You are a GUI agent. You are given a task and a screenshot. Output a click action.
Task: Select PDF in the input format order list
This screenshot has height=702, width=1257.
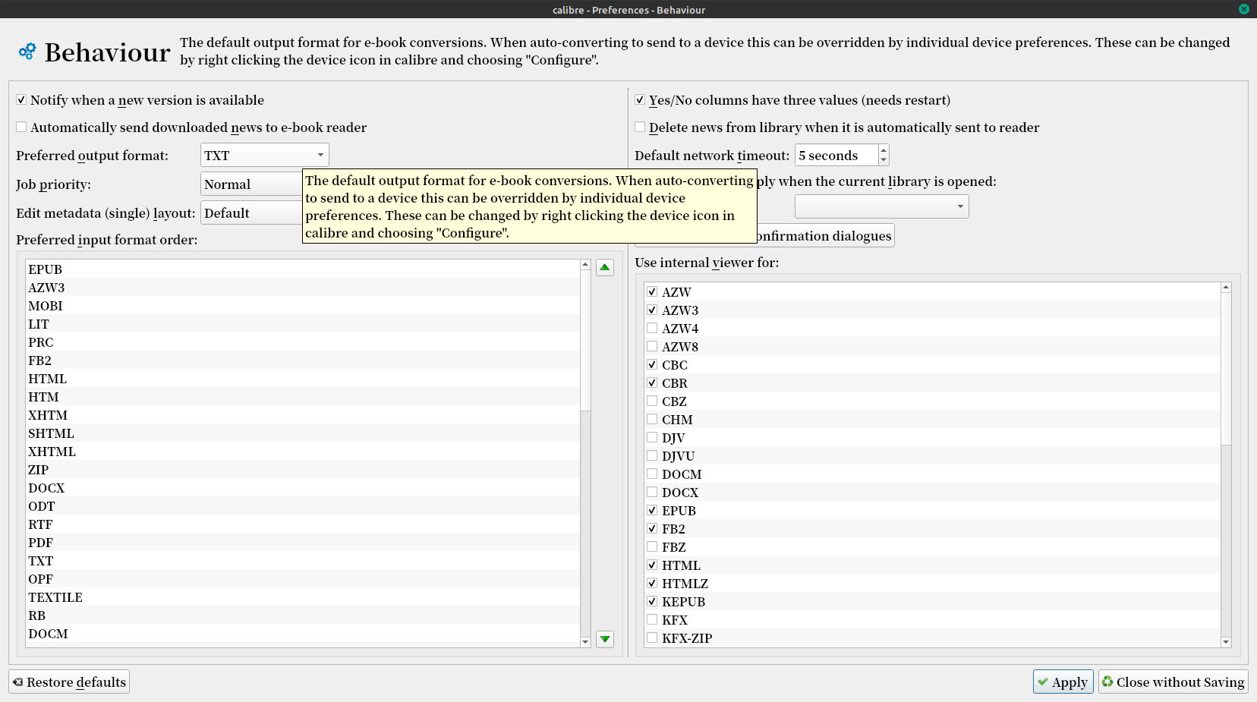pyautogui.click(x=303, y=543)
